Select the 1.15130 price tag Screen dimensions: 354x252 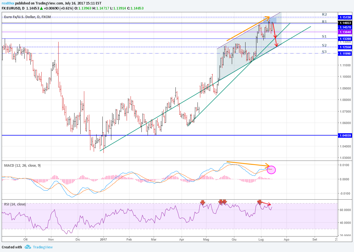coord(345,17)
